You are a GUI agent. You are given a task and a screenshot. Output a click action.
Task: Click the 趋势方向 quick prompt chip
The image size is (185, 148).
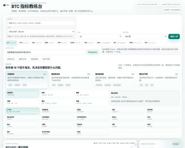click(23, 59)
